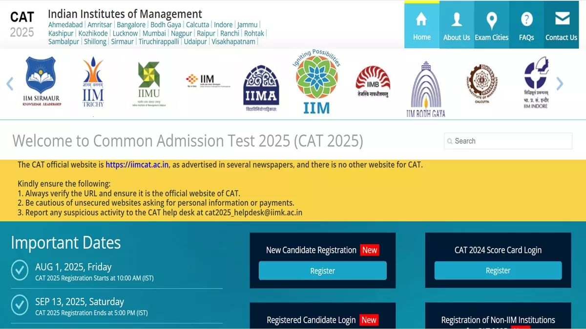Click into the Search input field
586x329 pixels.
tap(508, 141)
